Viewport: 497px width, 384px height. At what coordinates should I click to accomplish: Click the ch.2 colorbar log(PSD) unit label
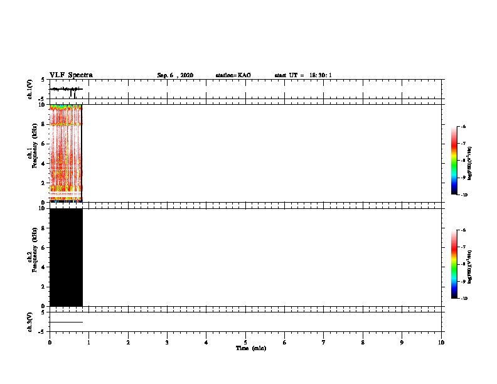pyautogui.click(x=469, y=267)
